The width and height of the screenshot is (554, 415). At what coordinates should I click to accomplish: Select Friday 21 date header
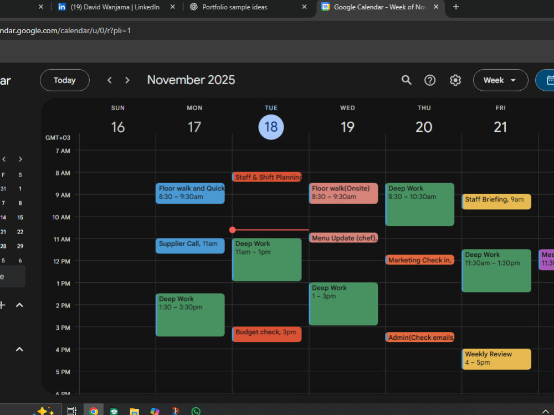[x=500, y=127]
